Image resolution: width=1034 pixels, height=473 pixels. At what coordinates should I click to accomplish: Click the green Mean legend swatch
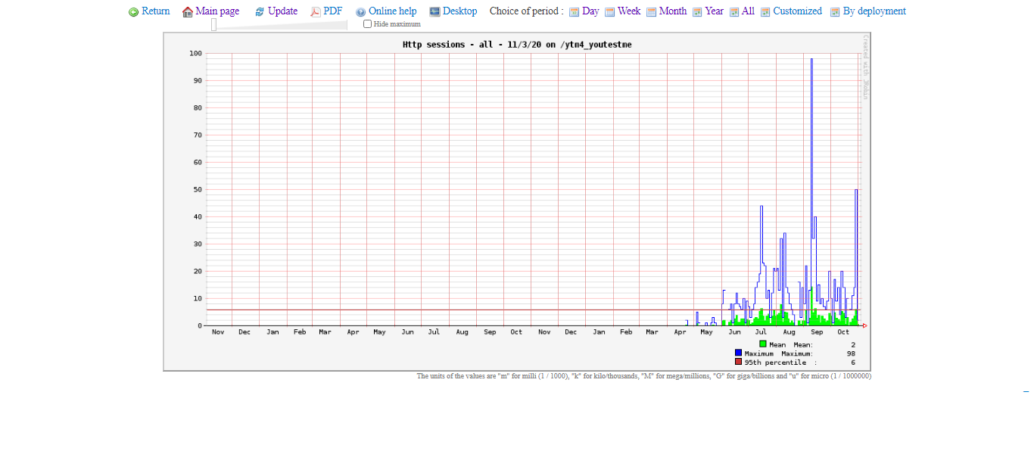[x=763, y=344]
